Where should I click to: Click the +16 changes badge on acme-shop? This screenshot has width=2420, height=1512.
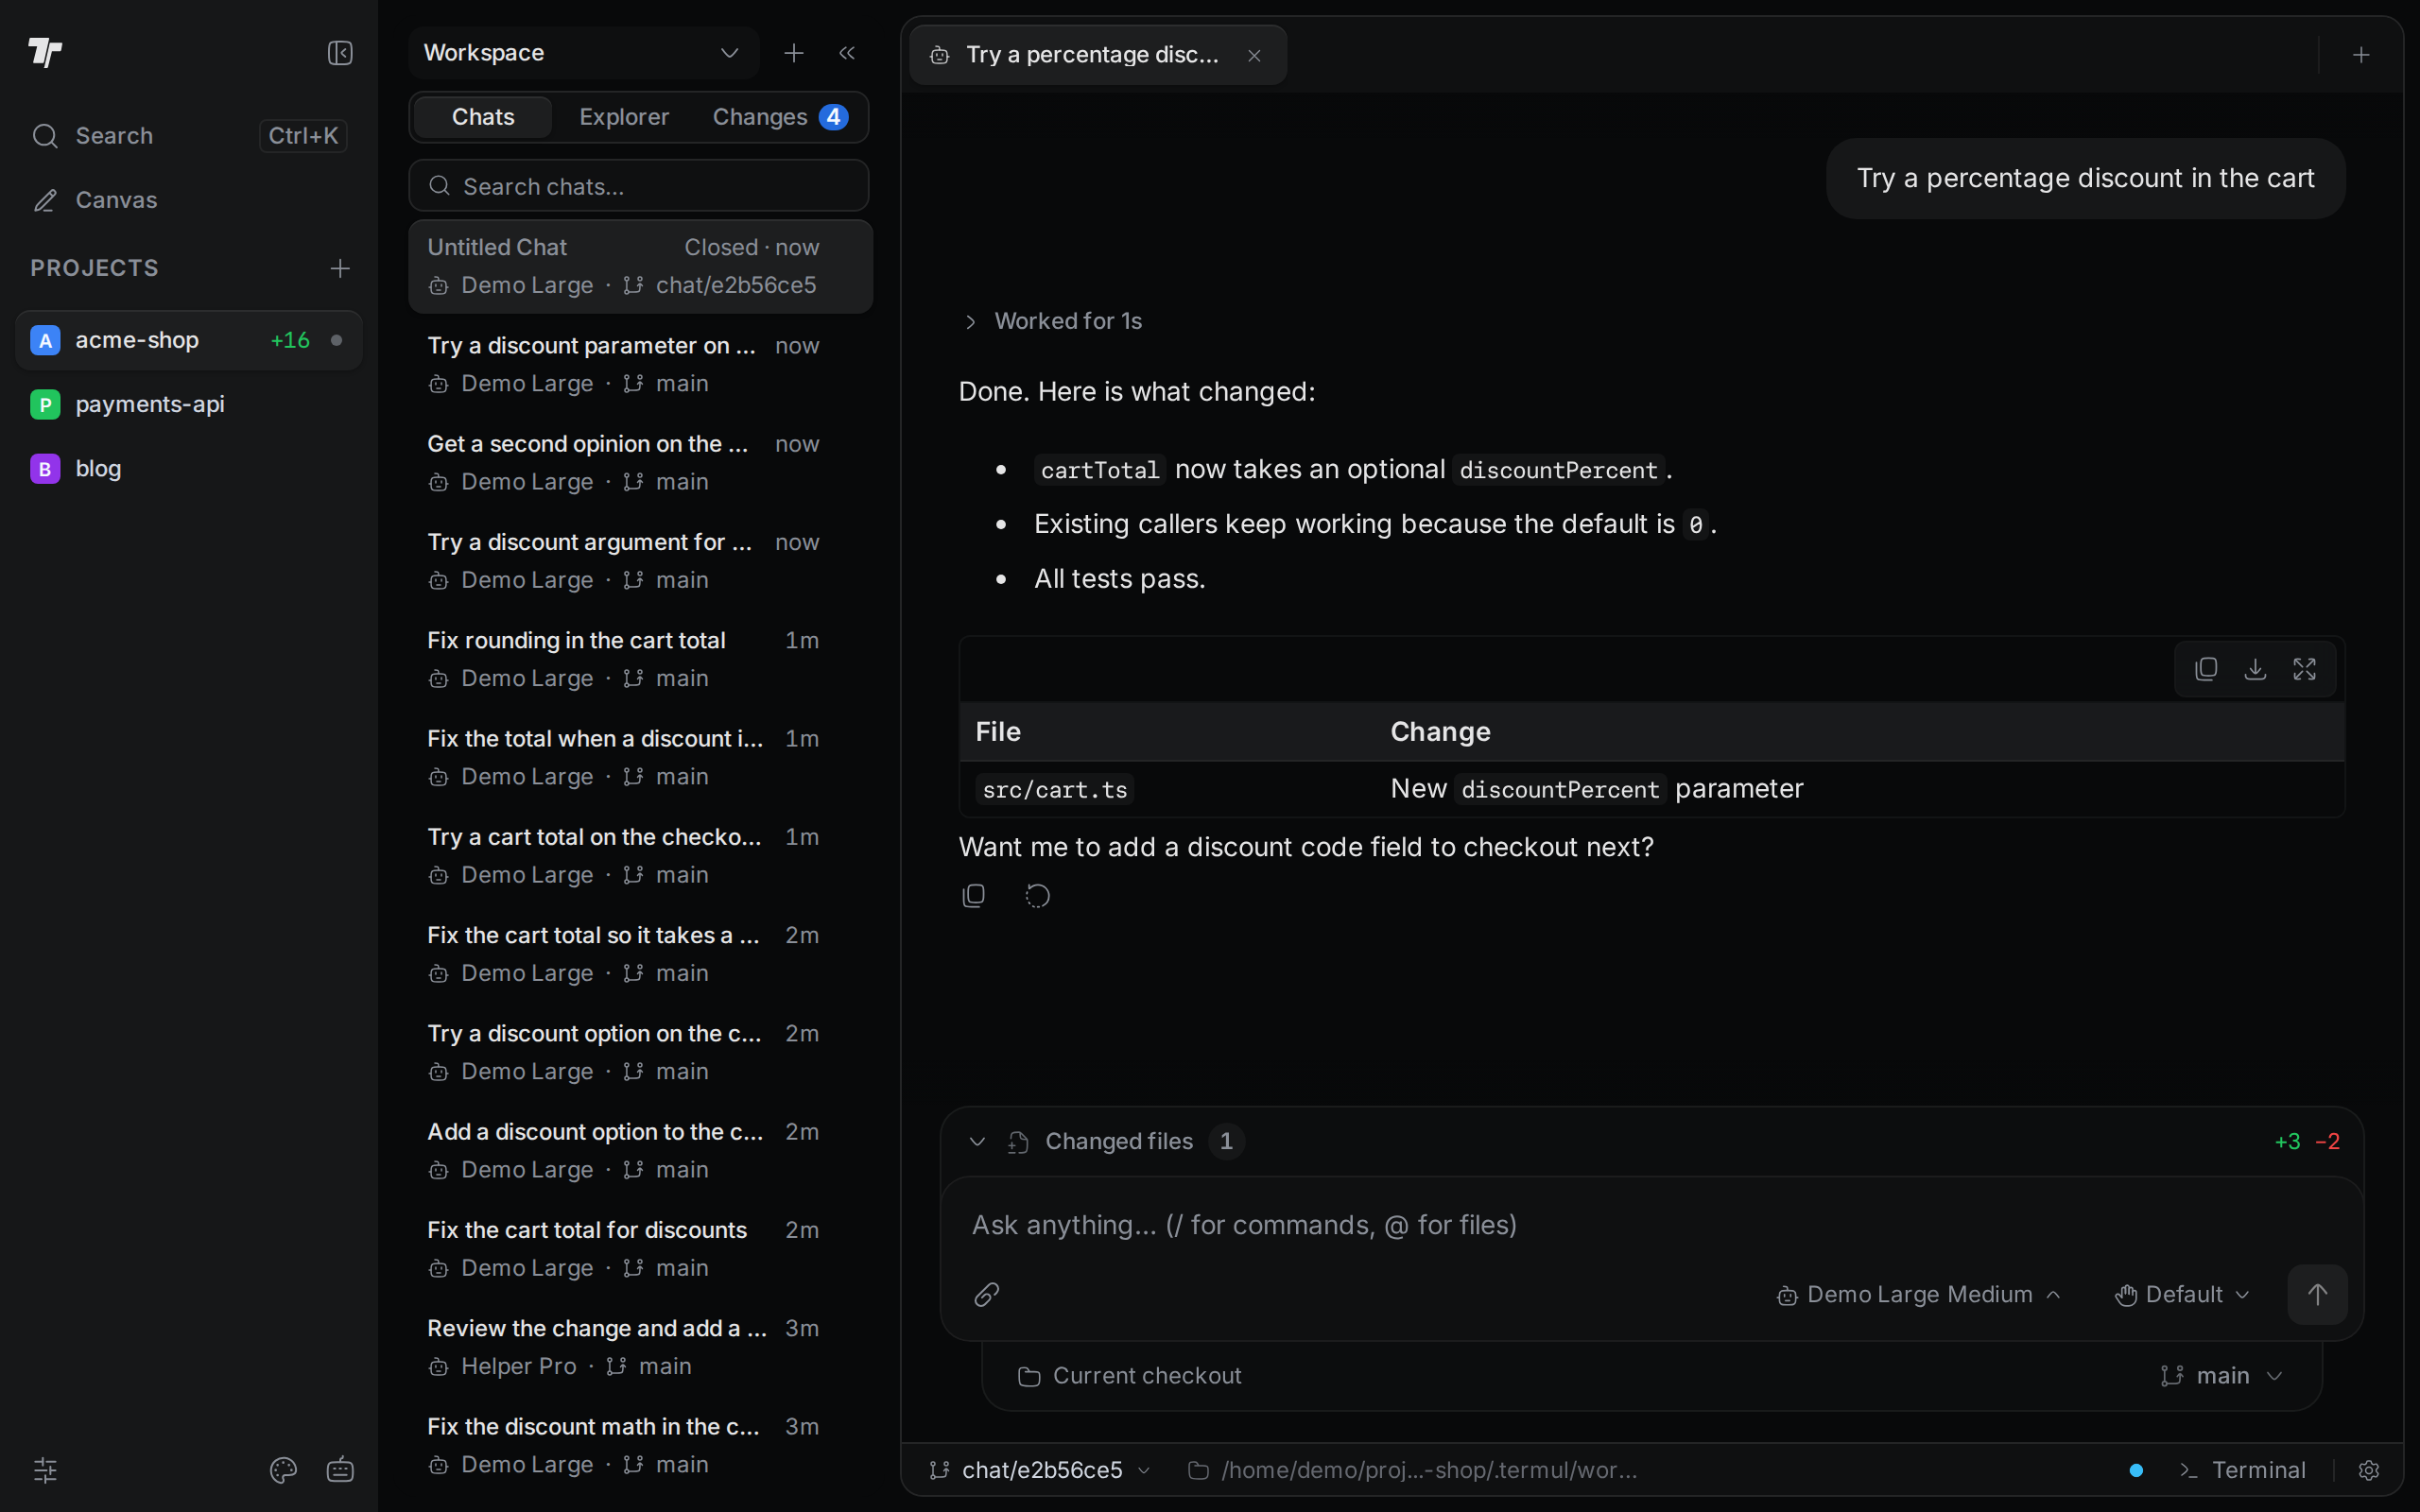click(x=290, y=340)
